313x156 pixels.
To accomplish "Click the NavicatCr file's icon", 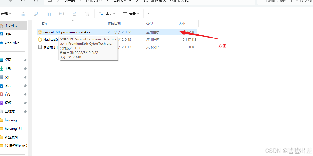I will click(40, 39).
